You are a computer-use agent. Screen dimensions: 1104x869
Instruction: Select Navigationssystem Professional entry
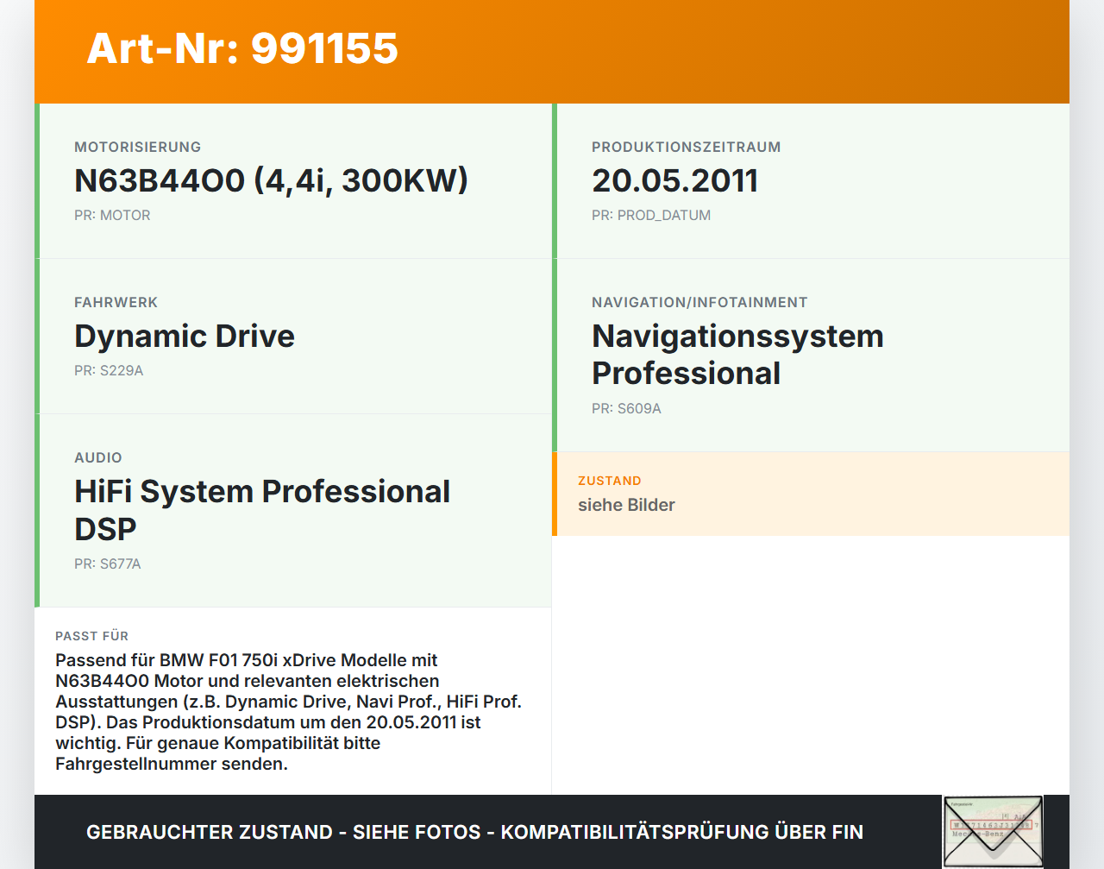[x=737, y=355]
